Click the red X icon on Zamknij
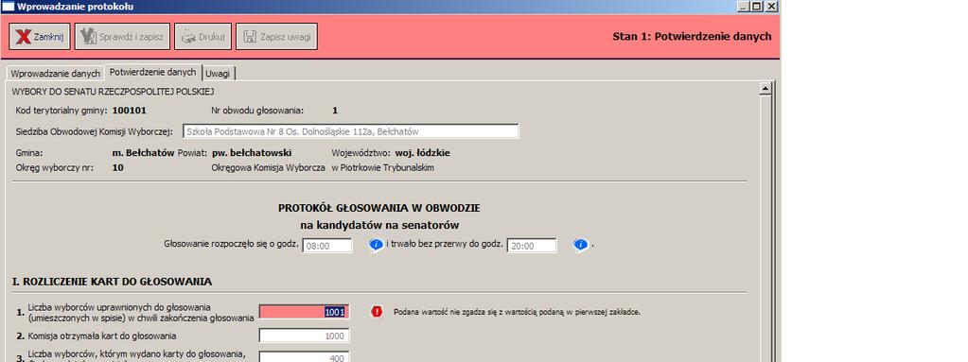 click(x=24, y=37)
